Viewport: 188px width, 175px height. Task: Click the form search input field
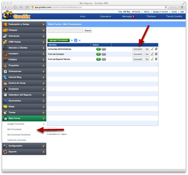(65, 31)
